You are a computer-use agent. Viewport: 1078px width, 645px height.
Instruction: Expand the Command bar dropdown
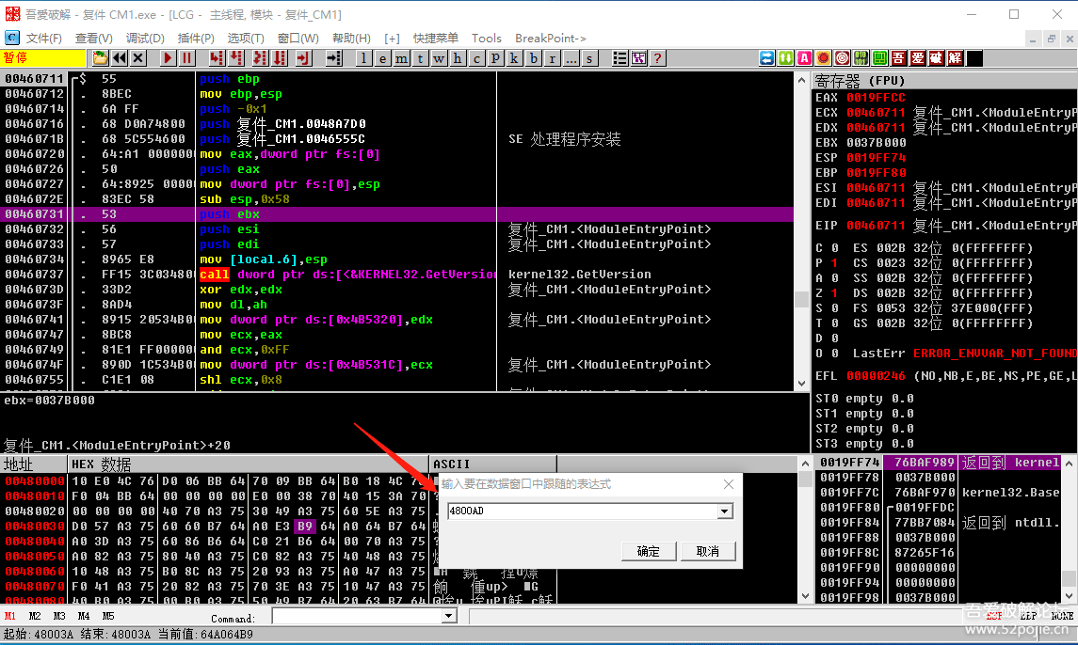pos(449,616)
